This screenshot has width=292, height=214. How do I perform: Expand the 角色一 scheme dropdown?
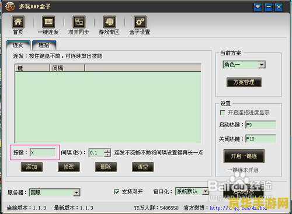tap(262, 65)
